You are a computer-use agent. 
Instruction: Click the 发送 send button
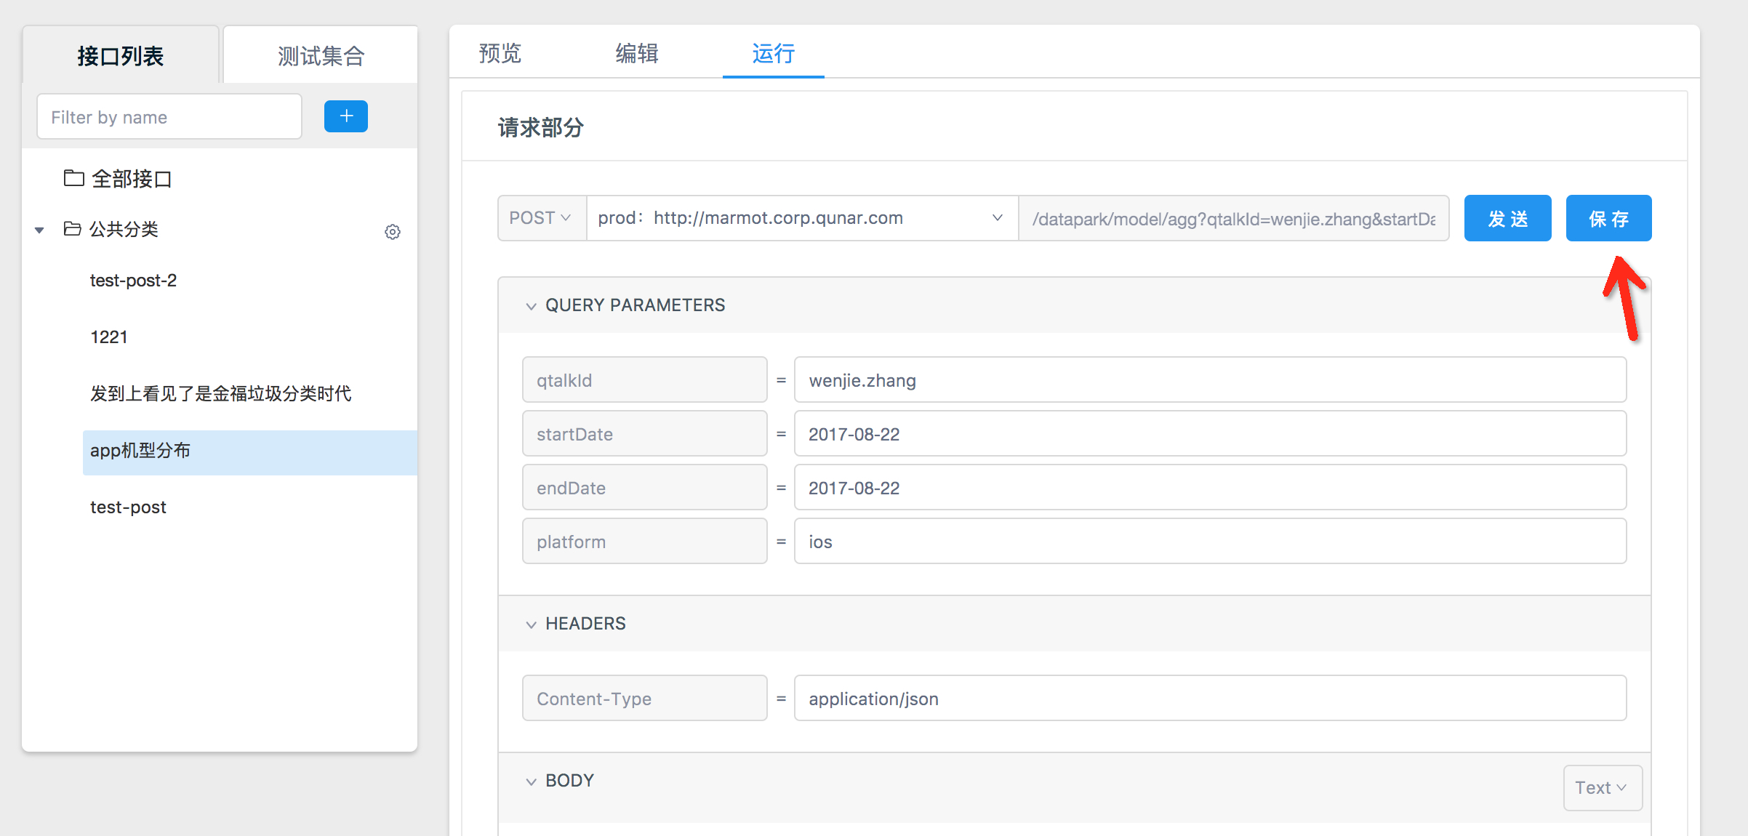(1507, 218)
